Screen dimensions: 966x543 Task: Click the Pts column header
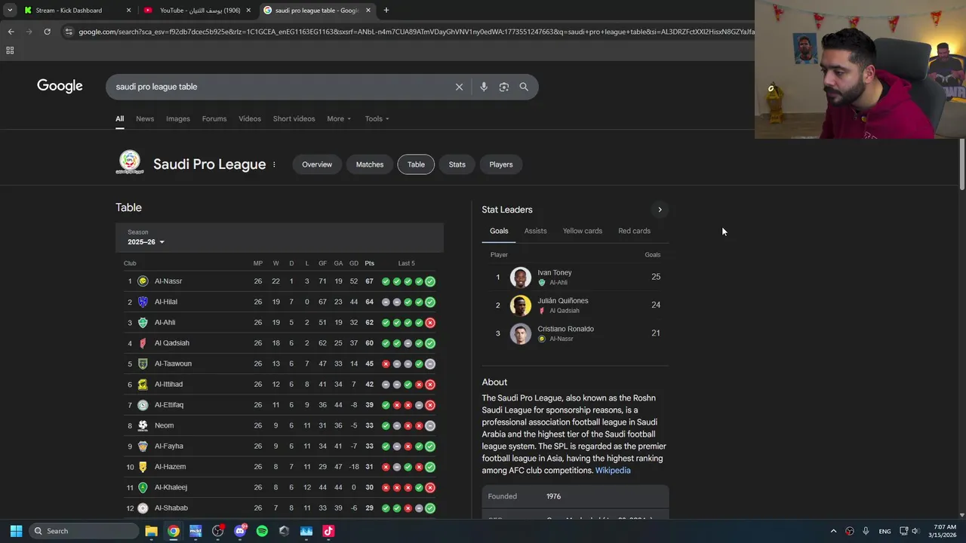pos(369,263)
